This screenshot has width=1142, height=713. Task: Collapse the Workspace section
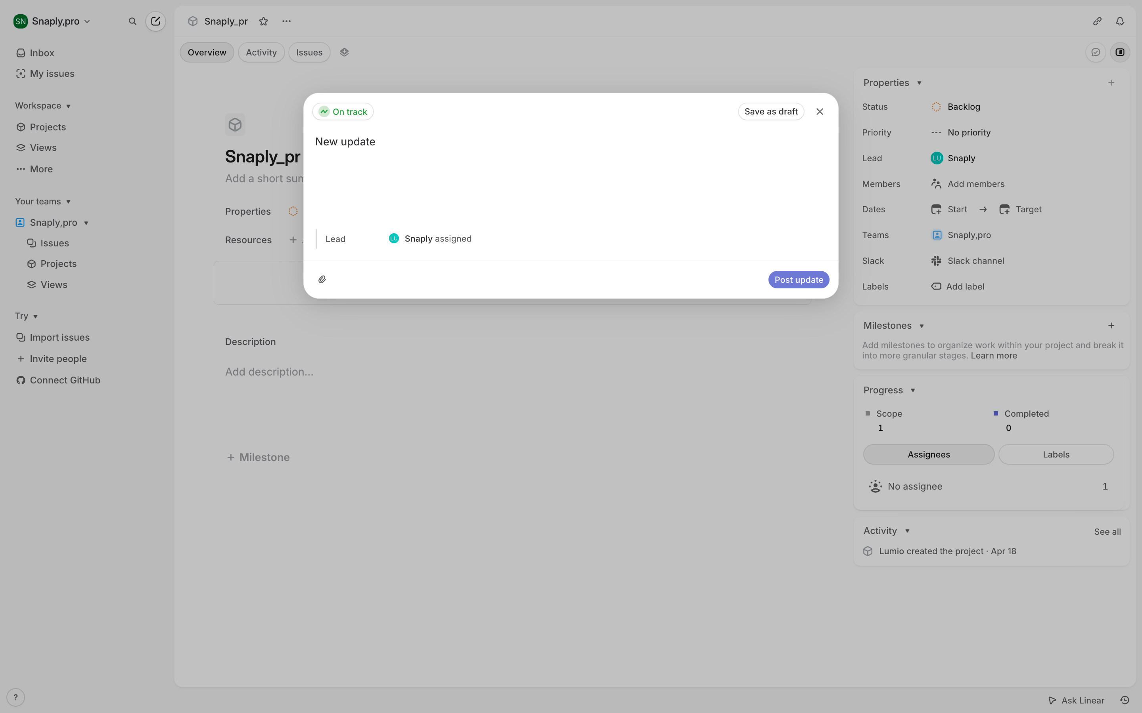tap(43, 106)
